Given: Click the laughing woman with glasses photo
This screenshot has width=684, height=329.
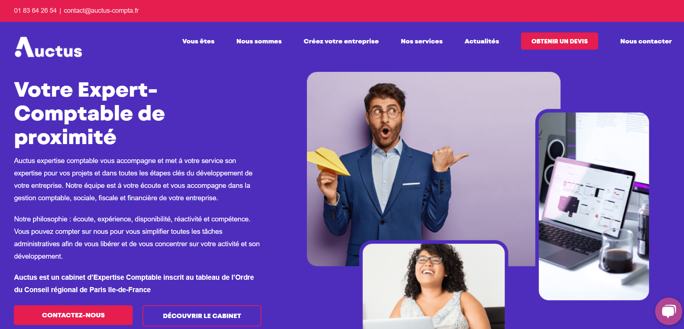Looking at the screenshot, I should (433, 286).
